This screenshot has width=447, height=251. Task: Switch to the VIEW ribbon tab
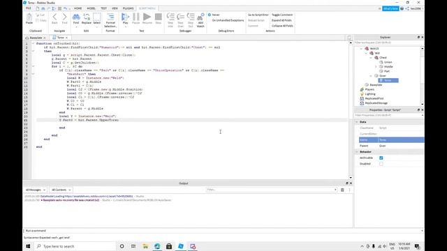pos(115,8)
